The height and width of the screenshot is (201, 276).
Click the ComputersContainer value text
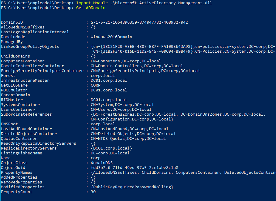126,61
